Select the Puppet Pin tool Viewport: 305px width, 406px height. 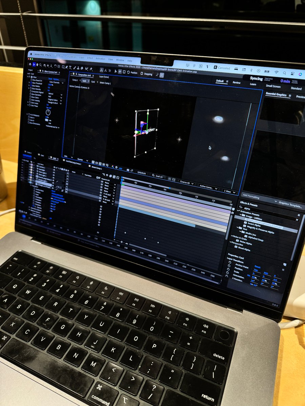(91, 69)
